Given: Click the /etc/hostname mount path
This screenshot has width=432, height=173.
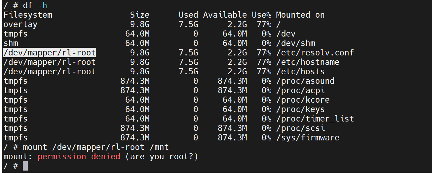Looking at the screenshot, I should coord(307,62).
